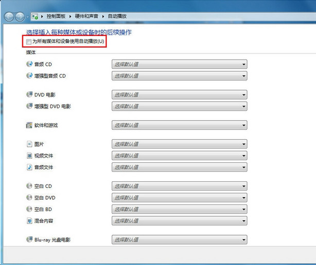Enable 为所有媒体和设备使用自动播放 checkbox
The height and width of the screenshot is (265, 316).
point(29,42)
